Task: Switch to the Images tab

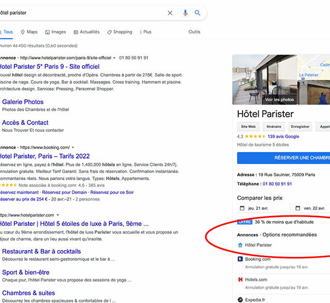Action: [x=55, y=32]
